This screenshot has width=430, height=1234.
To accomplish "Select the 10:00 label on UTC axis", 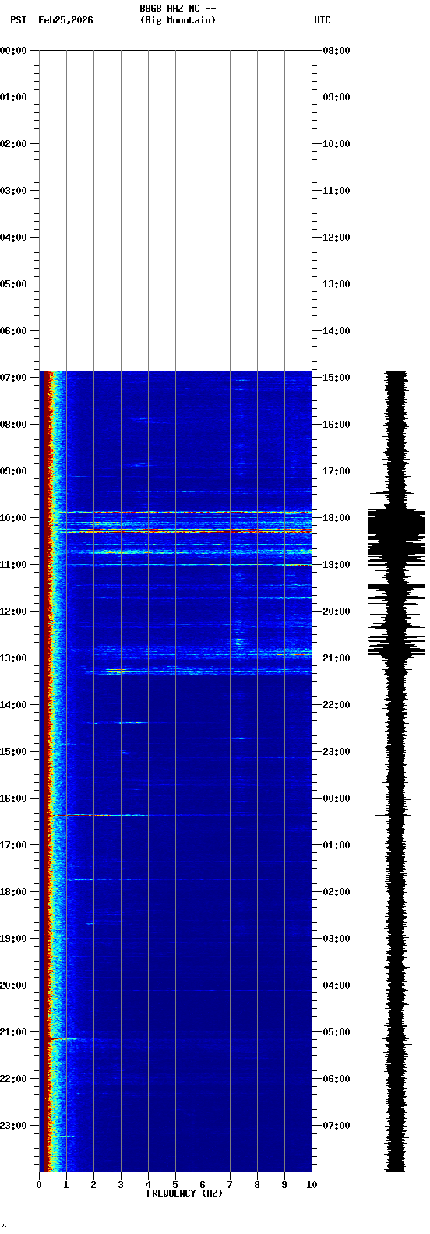I will point(337,144).
